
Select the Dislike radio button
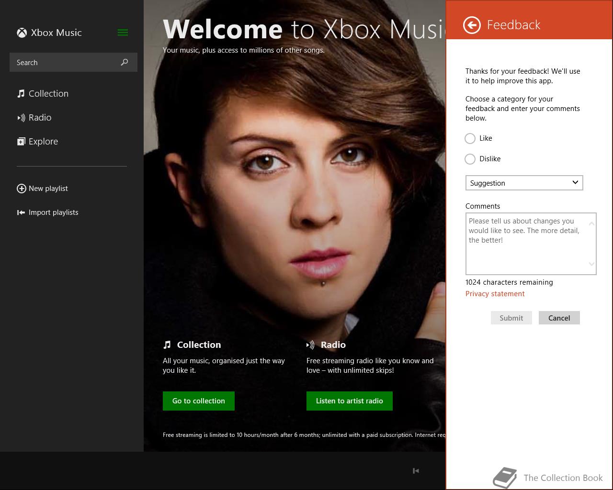point(470,159)
